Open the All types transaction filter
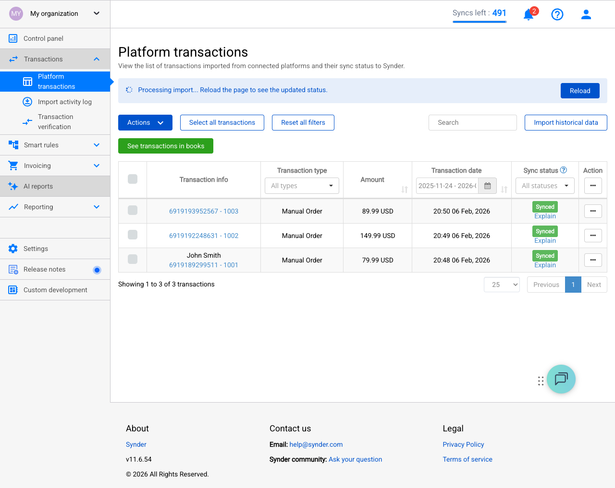615x488 pixels. point(302,186)
